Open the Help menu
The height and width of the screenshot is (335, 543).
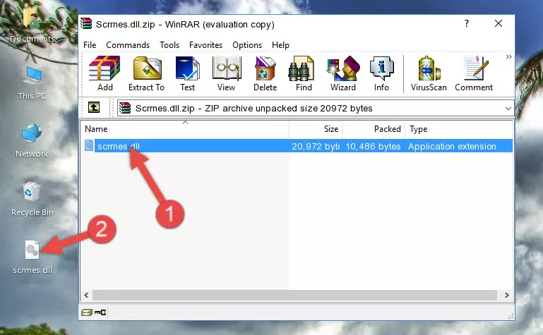[280, 45]
